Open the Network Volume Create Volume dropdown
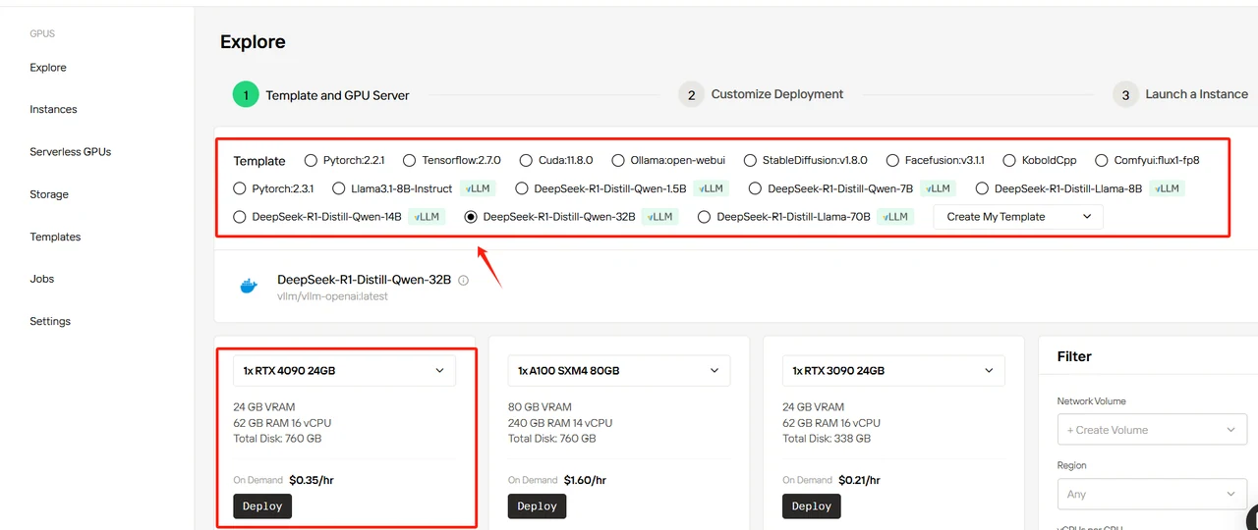This screenshot has width=1258, height=530. (1152, 430)
